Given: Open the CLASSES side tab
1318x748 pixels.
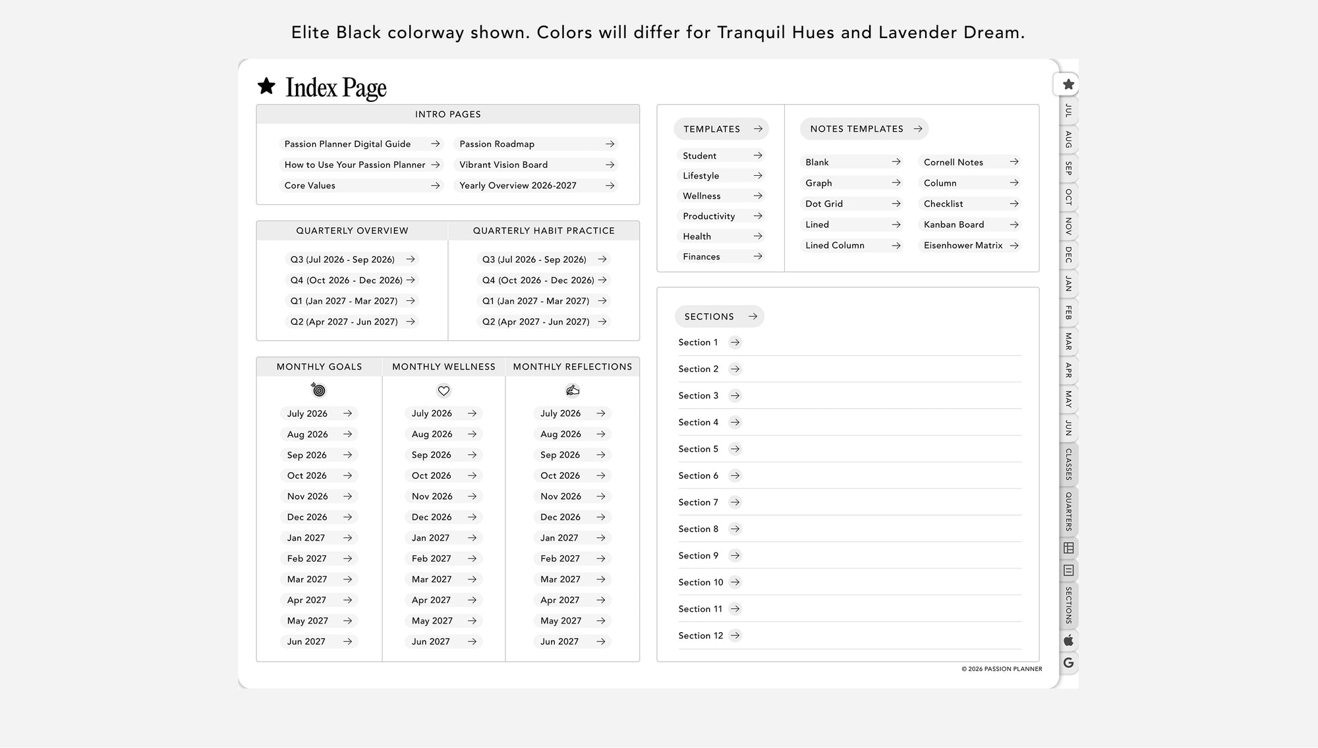Looking at the screenshot, I should point(1068,464).
